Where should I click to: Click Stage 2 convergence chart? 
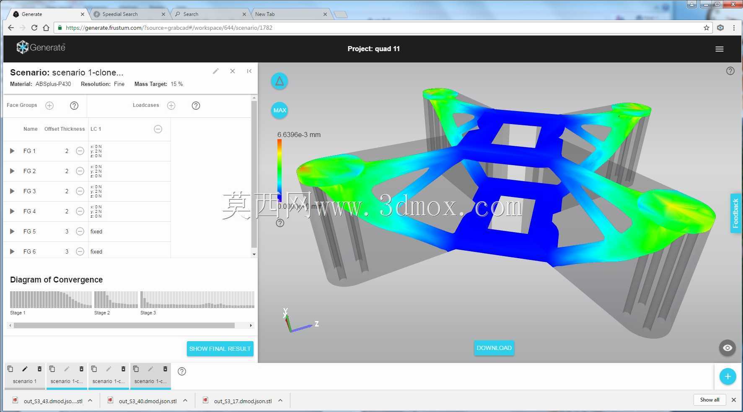116,300
